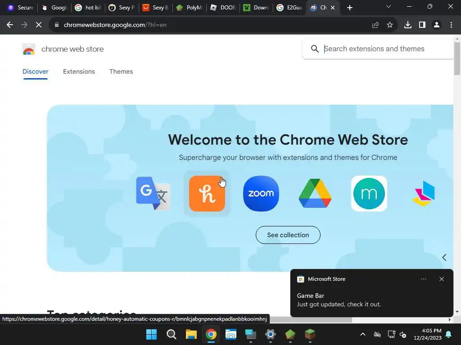461x345 pixels.
Task: Open Microsoft Store notification options menu
Action: tap(424, 279)
